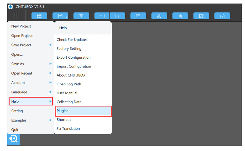Click the hollow bottle toolbar icon
The height and width of the screenshot is (151, 245).
(180, 16)
